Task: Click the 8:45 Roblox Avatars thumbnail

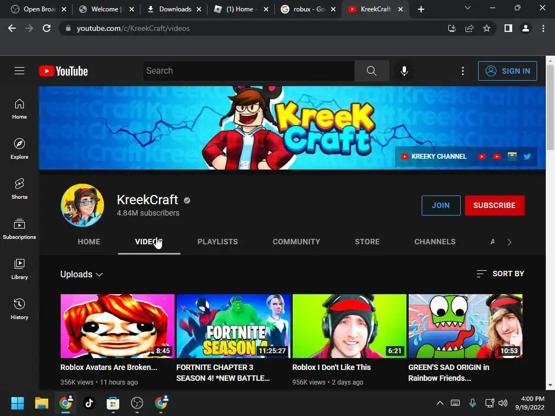Action: click(117, 326)
